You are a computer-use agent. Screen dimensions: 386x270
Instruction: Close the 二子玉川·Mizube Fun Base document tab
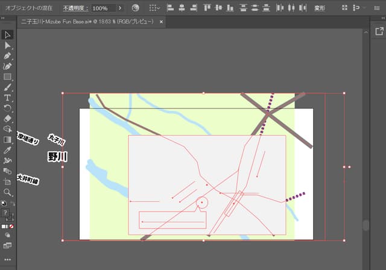pos(161,22)
